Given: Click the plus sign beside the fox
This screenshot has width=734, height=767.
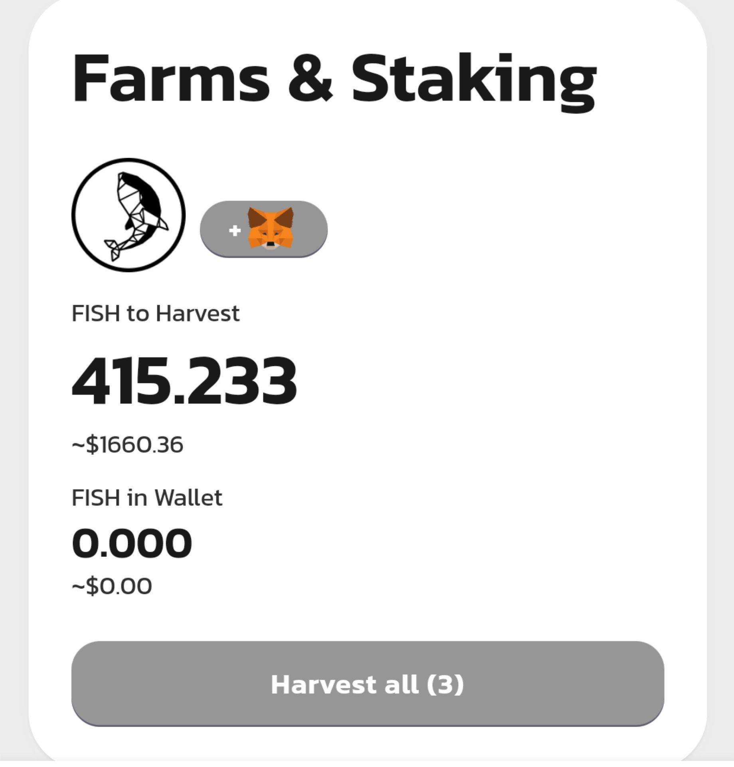Looking at the screenshot, I should [235, 230].
